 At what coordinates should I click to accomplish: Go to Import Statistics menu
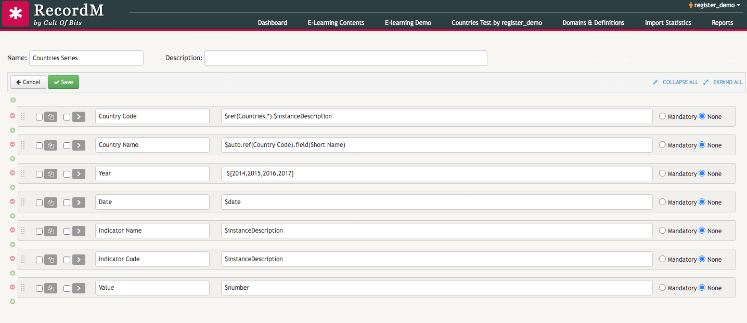point(668,23)
